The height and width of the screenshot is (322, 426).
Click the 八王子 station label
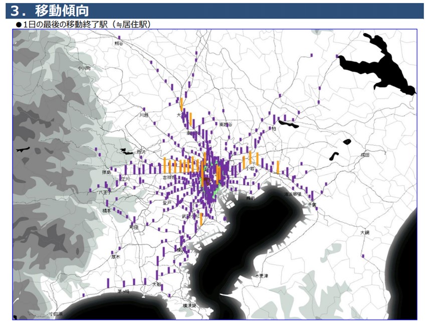[105, 192]
